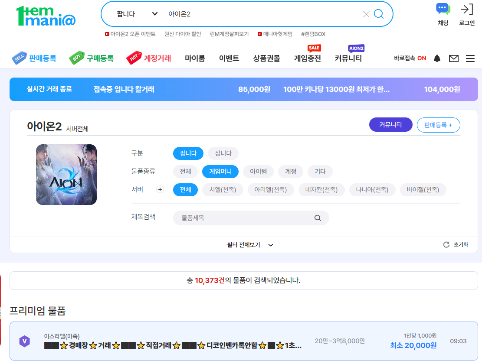Select 아리엘(천족) server
This screenshot has height=364, width=482.
[x=271, y=190]
